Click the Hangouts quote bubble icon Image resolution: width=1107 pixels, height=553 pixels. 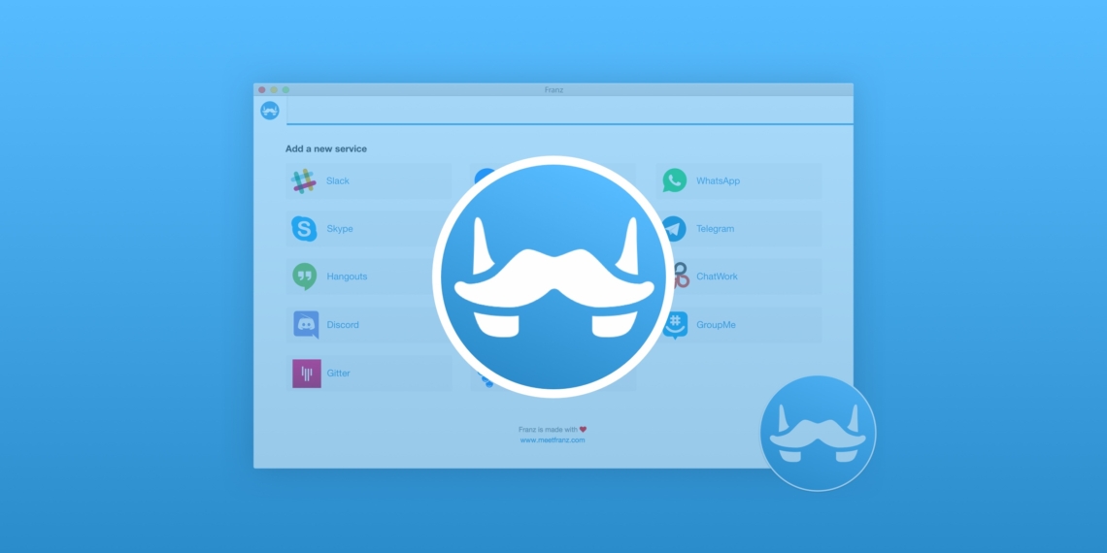click(x=305, y=276)
